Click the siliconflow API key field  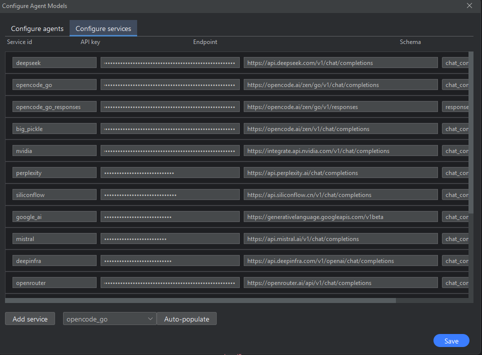170,194
